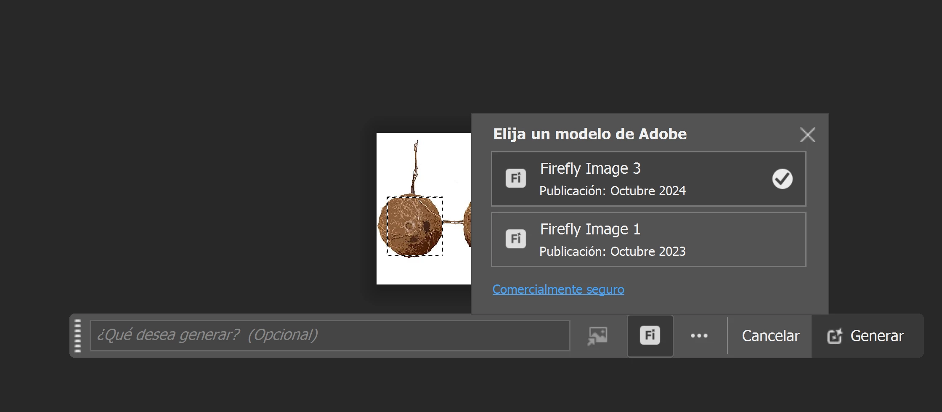
Task: Click the checkmark on Firefly Image 3
Action: pyautogui.click(x=782, y=179)
